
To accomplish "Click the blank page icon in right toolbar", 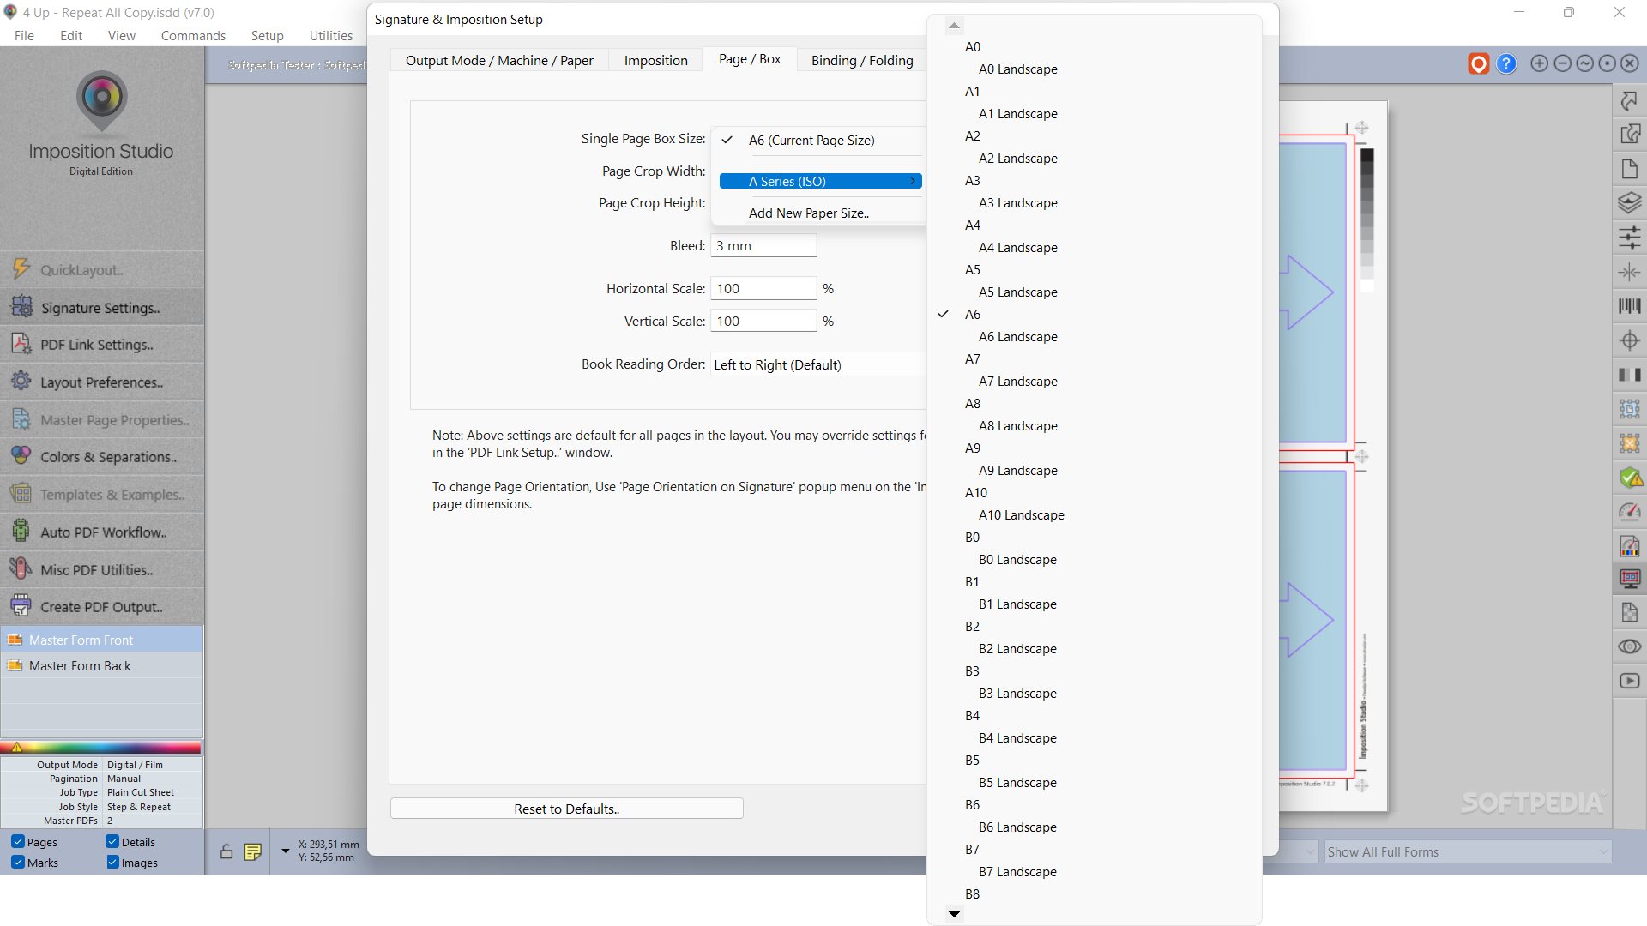I will [1629, 169].
